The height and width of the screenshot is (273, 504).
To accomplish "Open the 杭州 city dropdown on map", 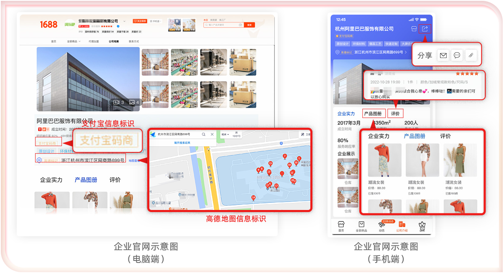I will click(225, 134).
